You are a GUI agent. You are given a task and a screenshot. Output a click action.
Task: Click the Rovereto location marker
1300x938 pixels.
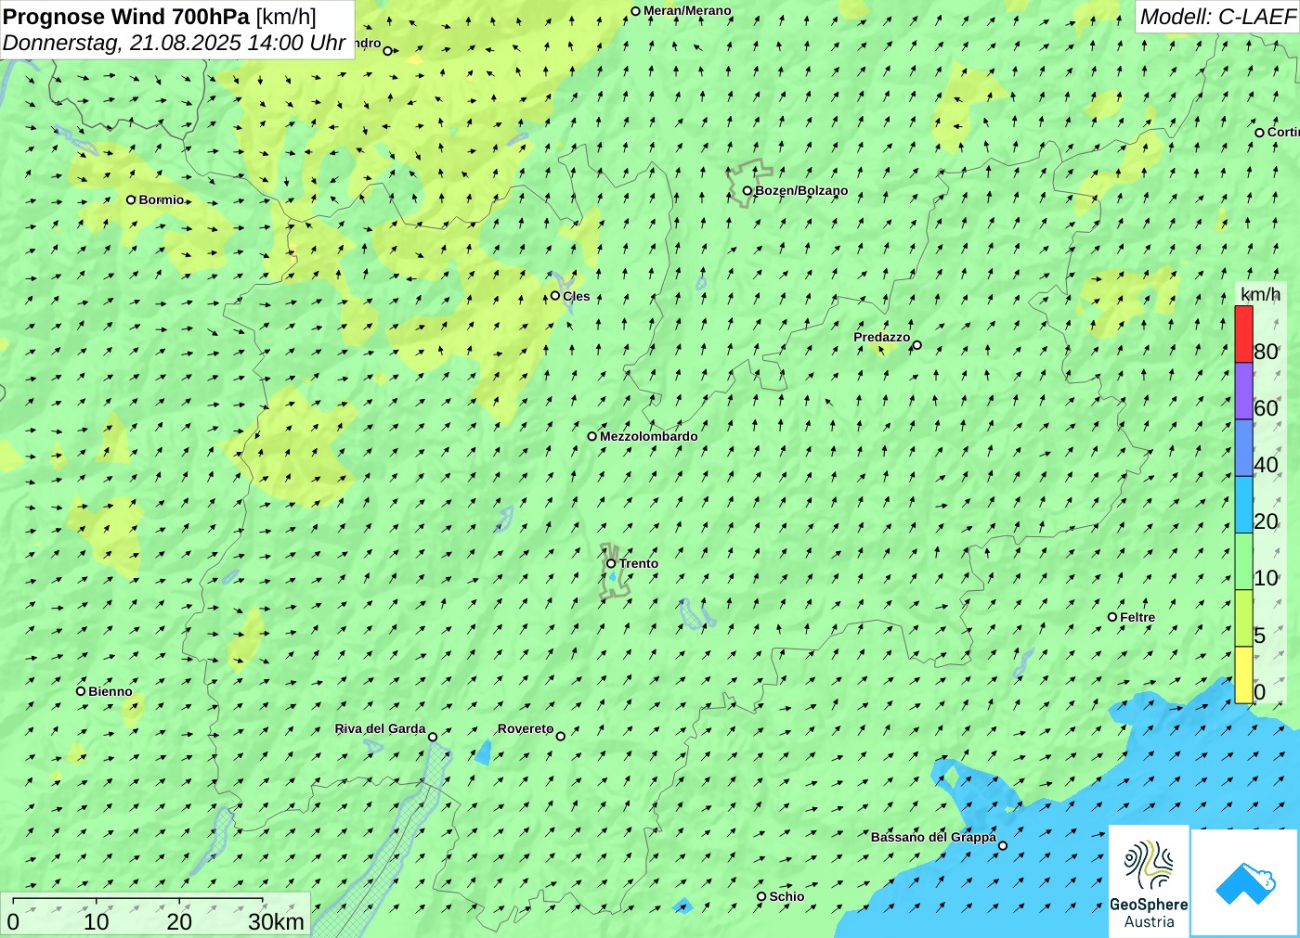(560, 736)
